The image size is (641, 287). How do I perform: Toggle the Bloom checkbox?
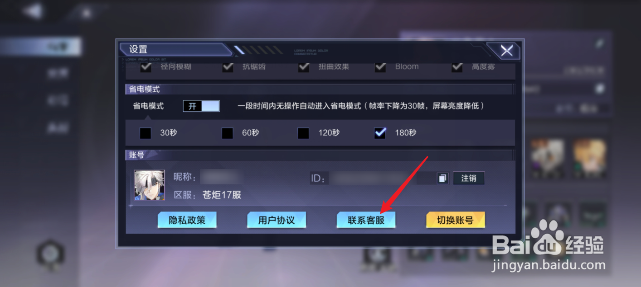point(380,67)
